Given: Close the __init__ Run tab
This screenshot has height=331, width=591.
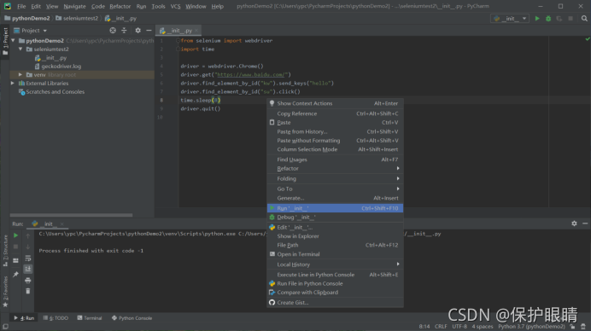Looking at the screenshot, I should [x=61, y=224].
